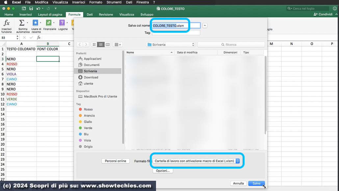Viewport: 339px width, 191px height.
Task: Open the Strumenti menu in menu bar
Action: 114,2
